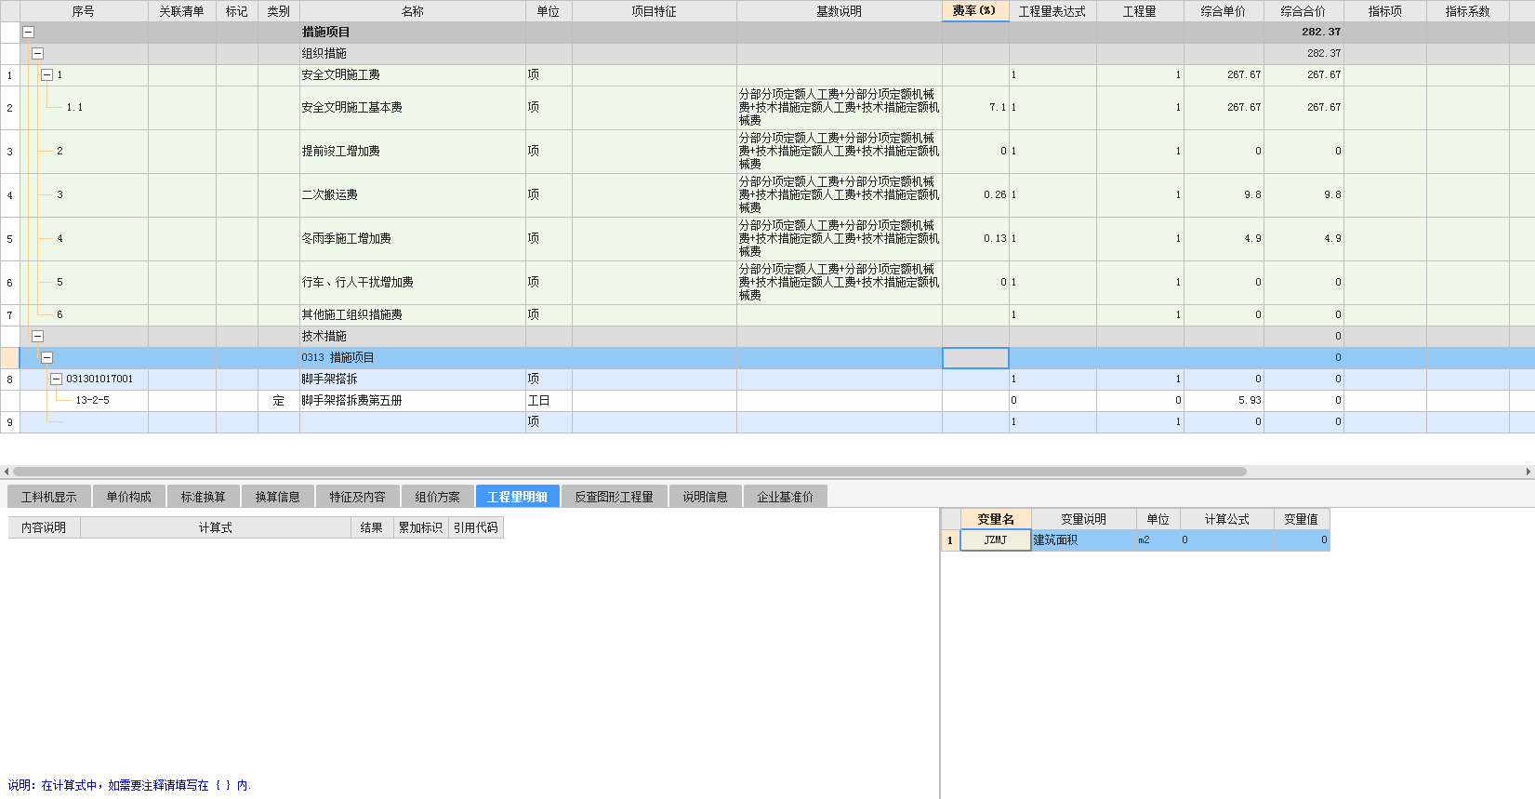Viewport: 1535px width, 799px height.
Task: Collapse the 技术措施 group
Action: tap(37, 336)
